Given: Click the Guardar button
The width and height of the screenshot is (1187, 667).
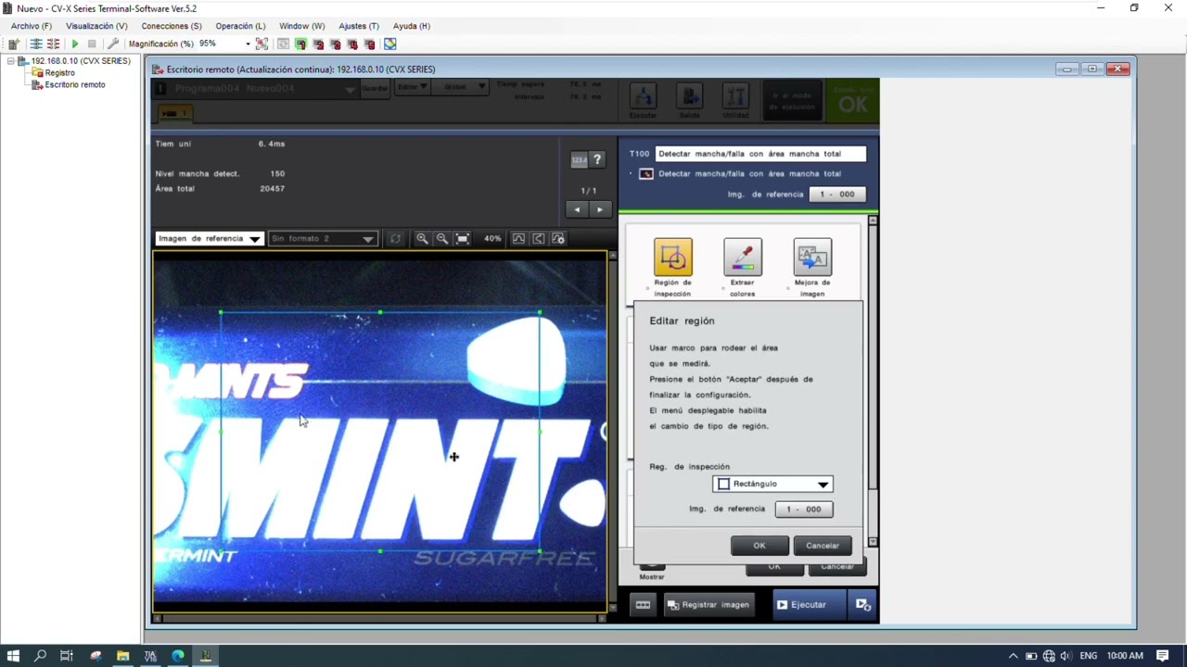Looking at the screenshot, I should pos(375,89).
